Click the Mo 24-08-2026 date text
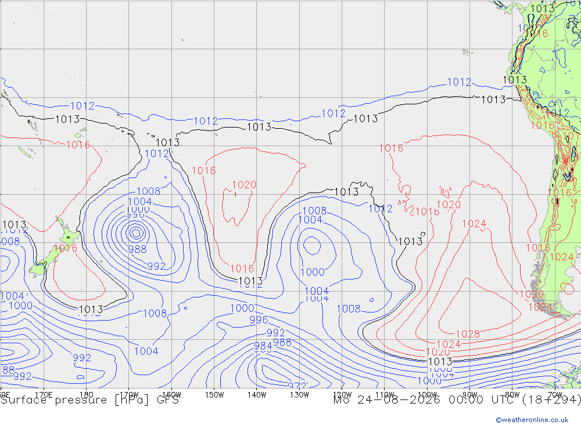The width and height of the screenshot is (581, 425). tap(387, 400)
